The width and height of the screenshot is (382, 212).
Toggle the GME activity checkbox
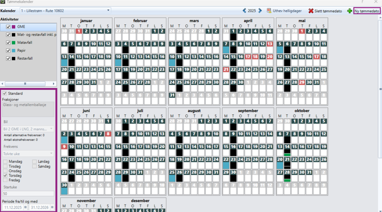(8, 27)
